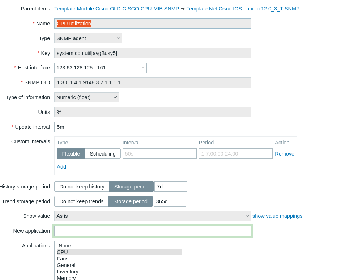Screen dimensions: 345x280
Task: Click the show value mappings link
Action: click(277, 216)
